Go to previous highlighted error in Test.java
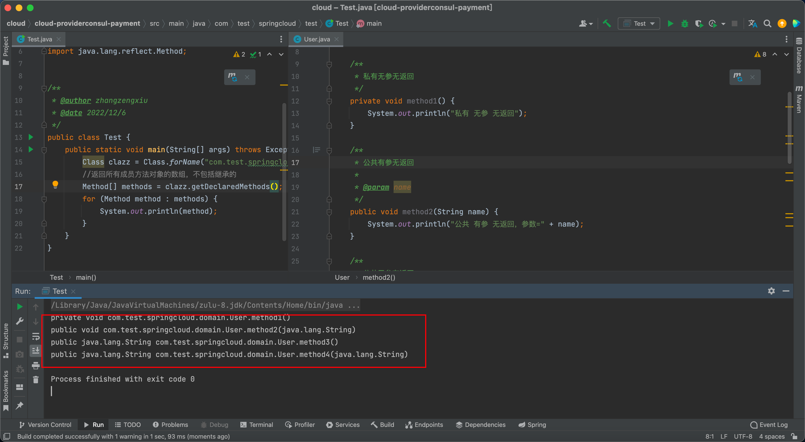The width and height of the screenshot is (805, 442). 269,55
